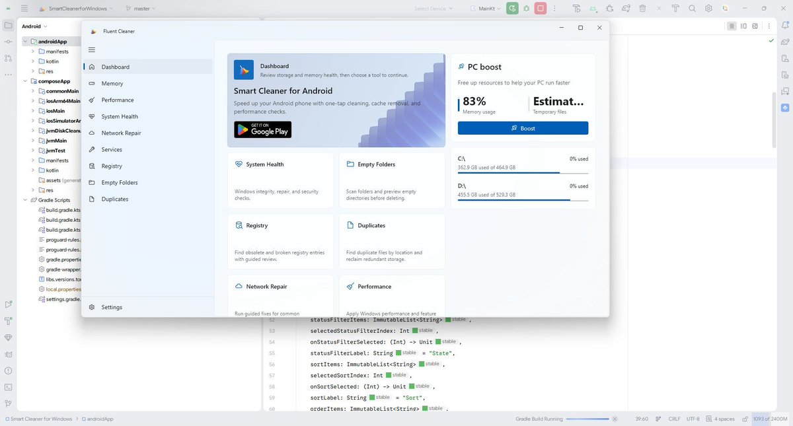Open Performance page in Fluent Cleaner sidebar
This screenshot has height=426, width=793.
click(x=147, y=100)
